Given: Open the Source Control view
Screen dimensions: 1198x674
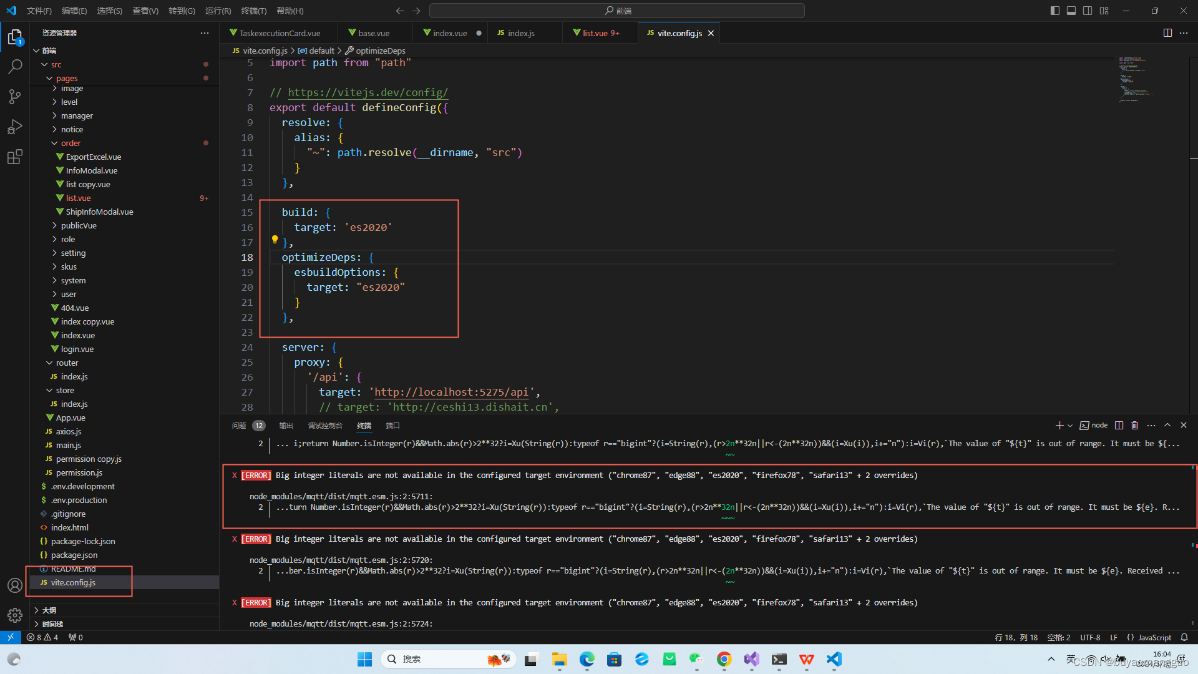Looking at the screenshot, I should pyautogui.click(x=15, y=96).
